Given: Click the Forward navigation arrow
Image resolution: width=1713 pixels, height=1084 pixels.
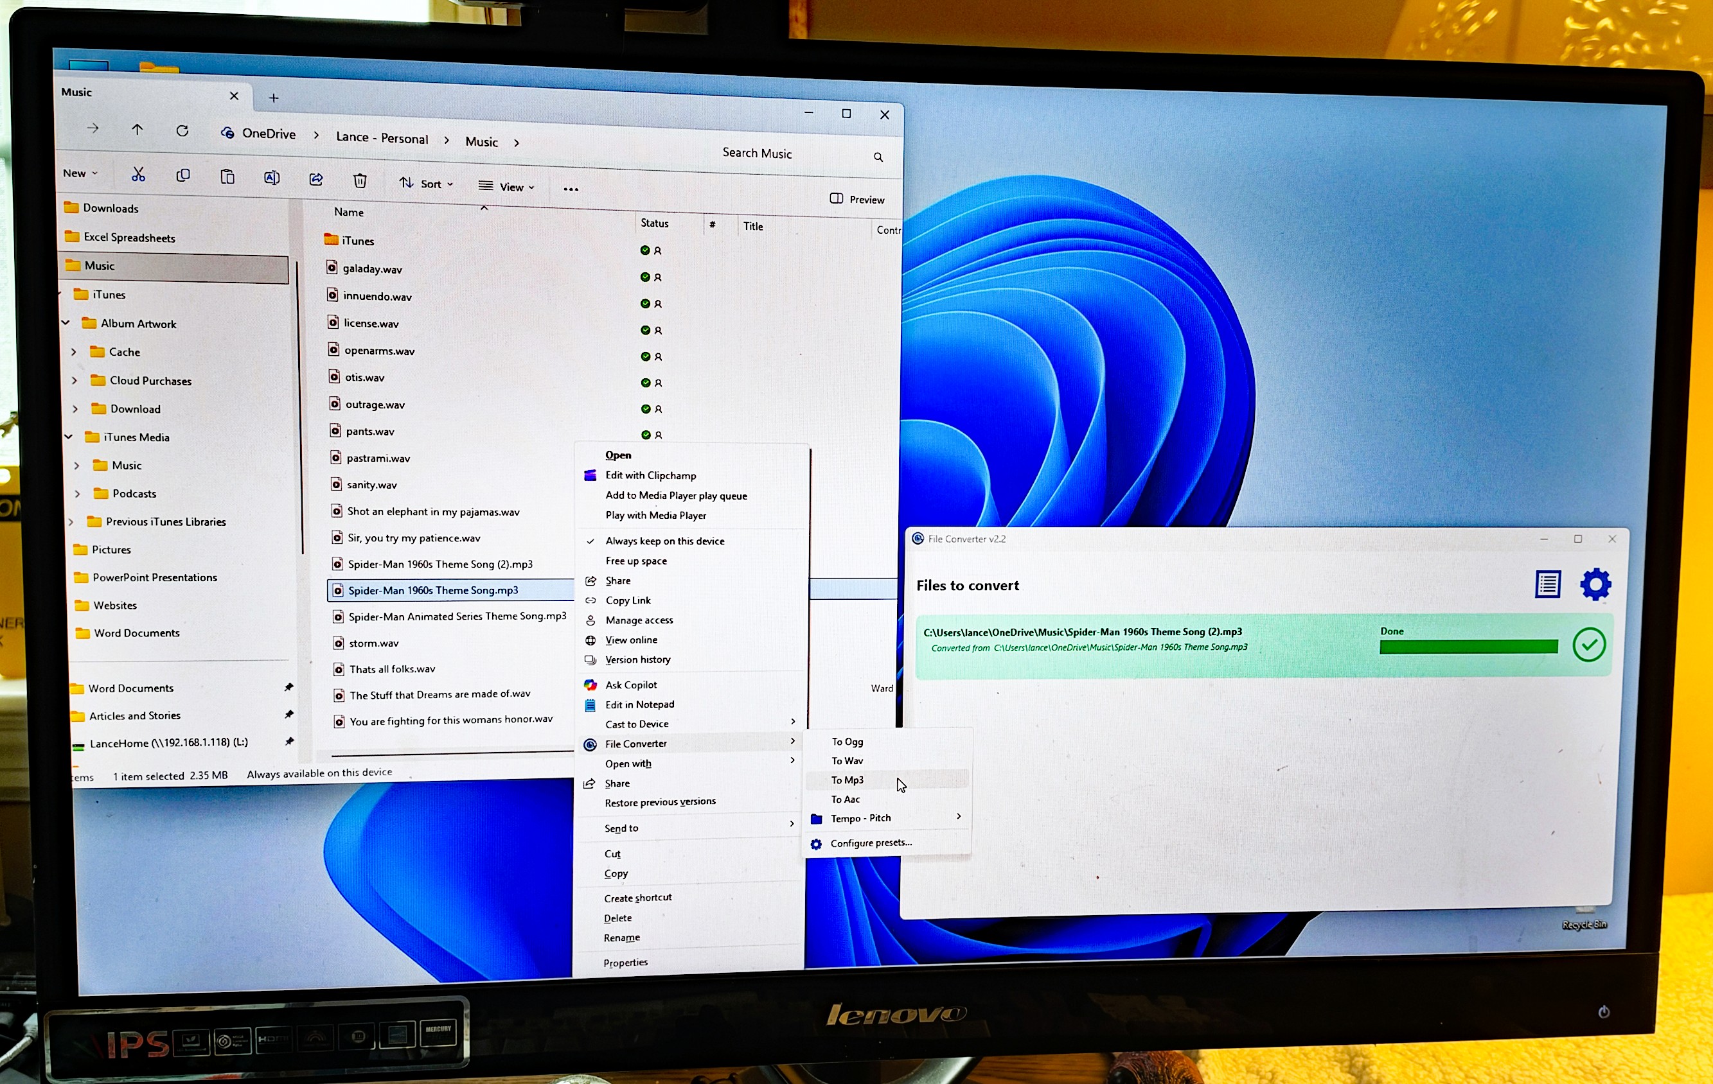Looking at the screenshot, I should click(x=93, y=128).
